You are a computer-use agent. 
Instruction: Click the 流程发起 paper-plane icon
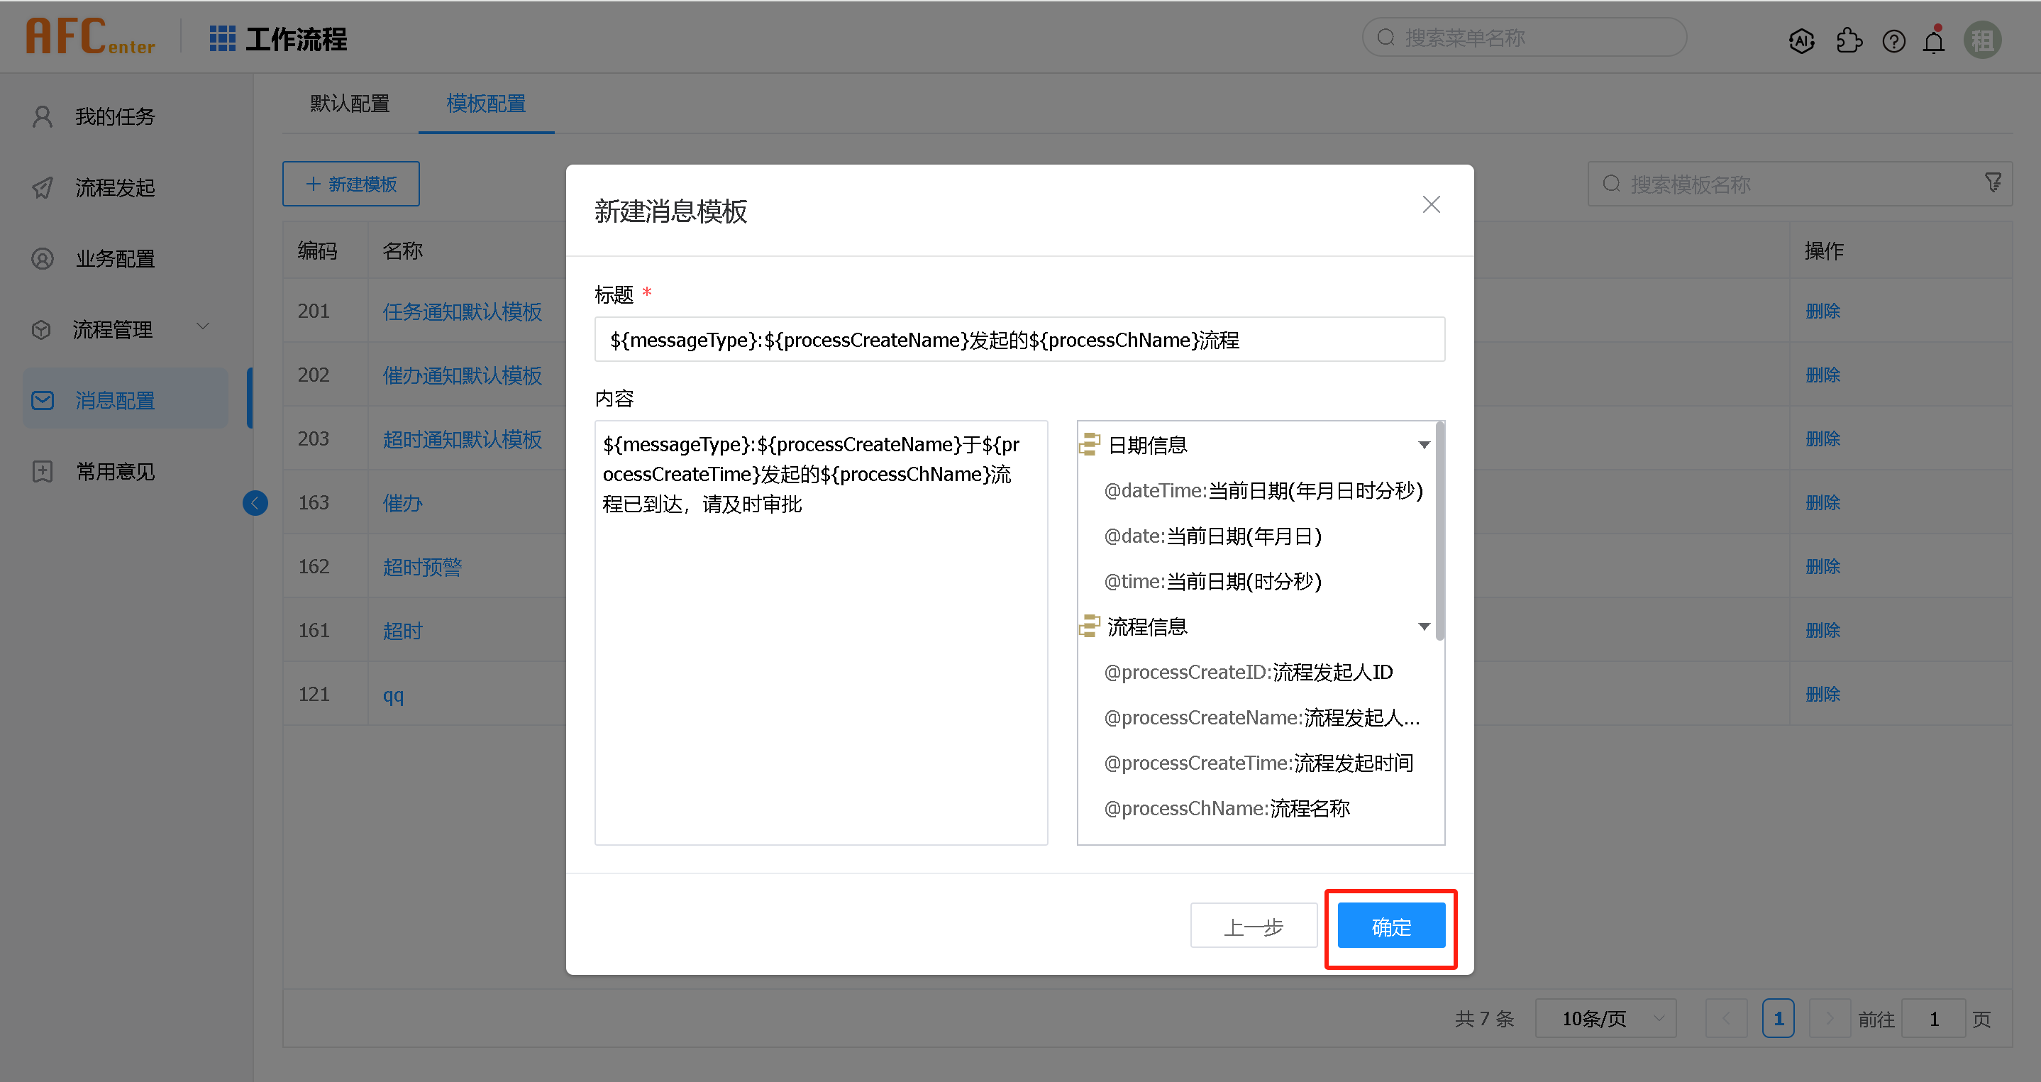click(42, 187)
